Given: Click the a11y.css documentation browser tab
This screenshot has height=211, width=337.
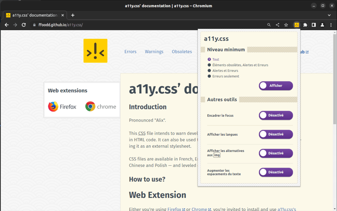Looking at the screenshot, I should point(34,15).
